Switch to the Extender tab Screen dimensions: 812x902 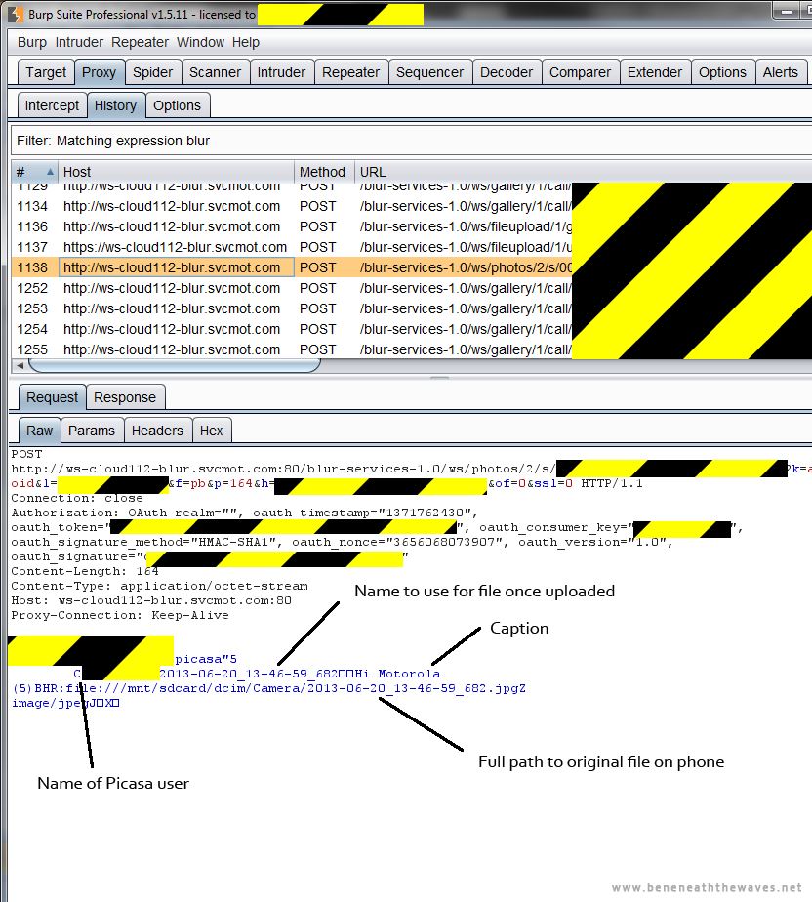pos(655,72)
